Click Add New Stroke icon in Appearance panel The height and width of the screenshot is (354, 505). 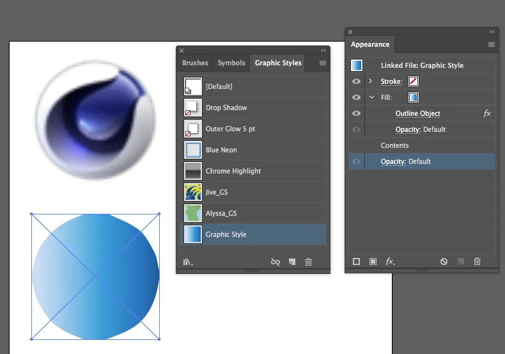pyautogui.click(x=356, y=261)
